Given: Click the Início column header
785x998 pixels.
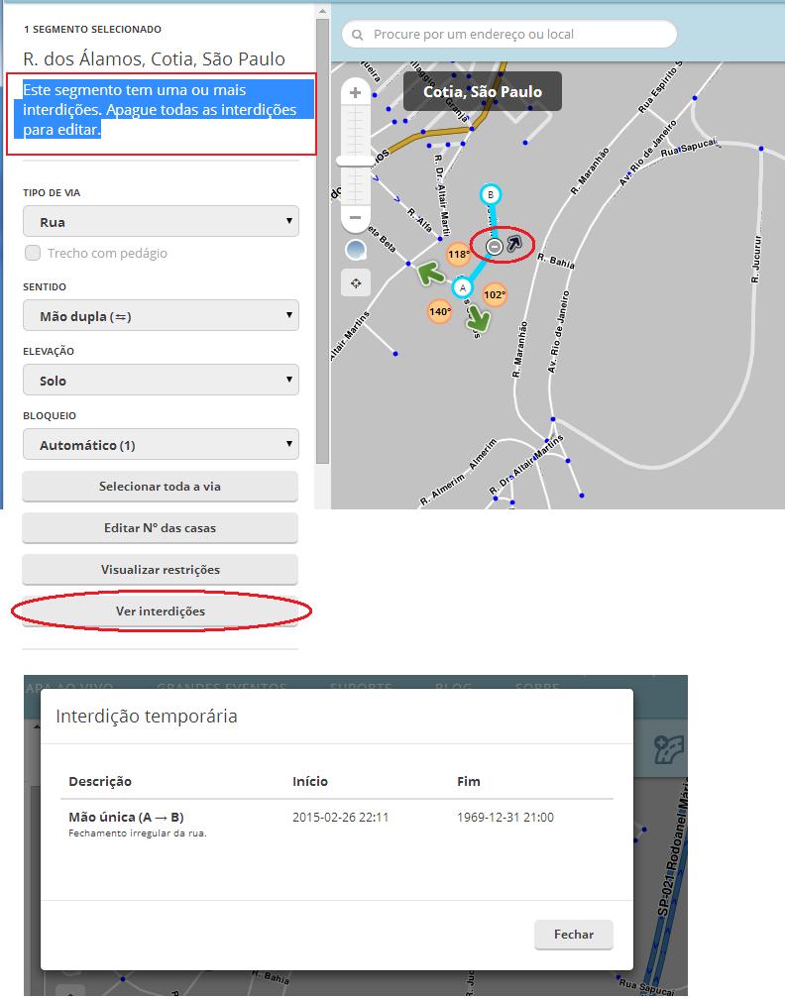Looking at the screenshot, I should coord(310,782).
